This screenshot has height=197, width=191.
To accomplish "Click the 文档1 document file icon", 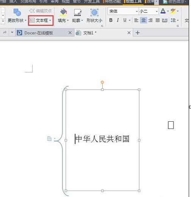I will 78,33.
